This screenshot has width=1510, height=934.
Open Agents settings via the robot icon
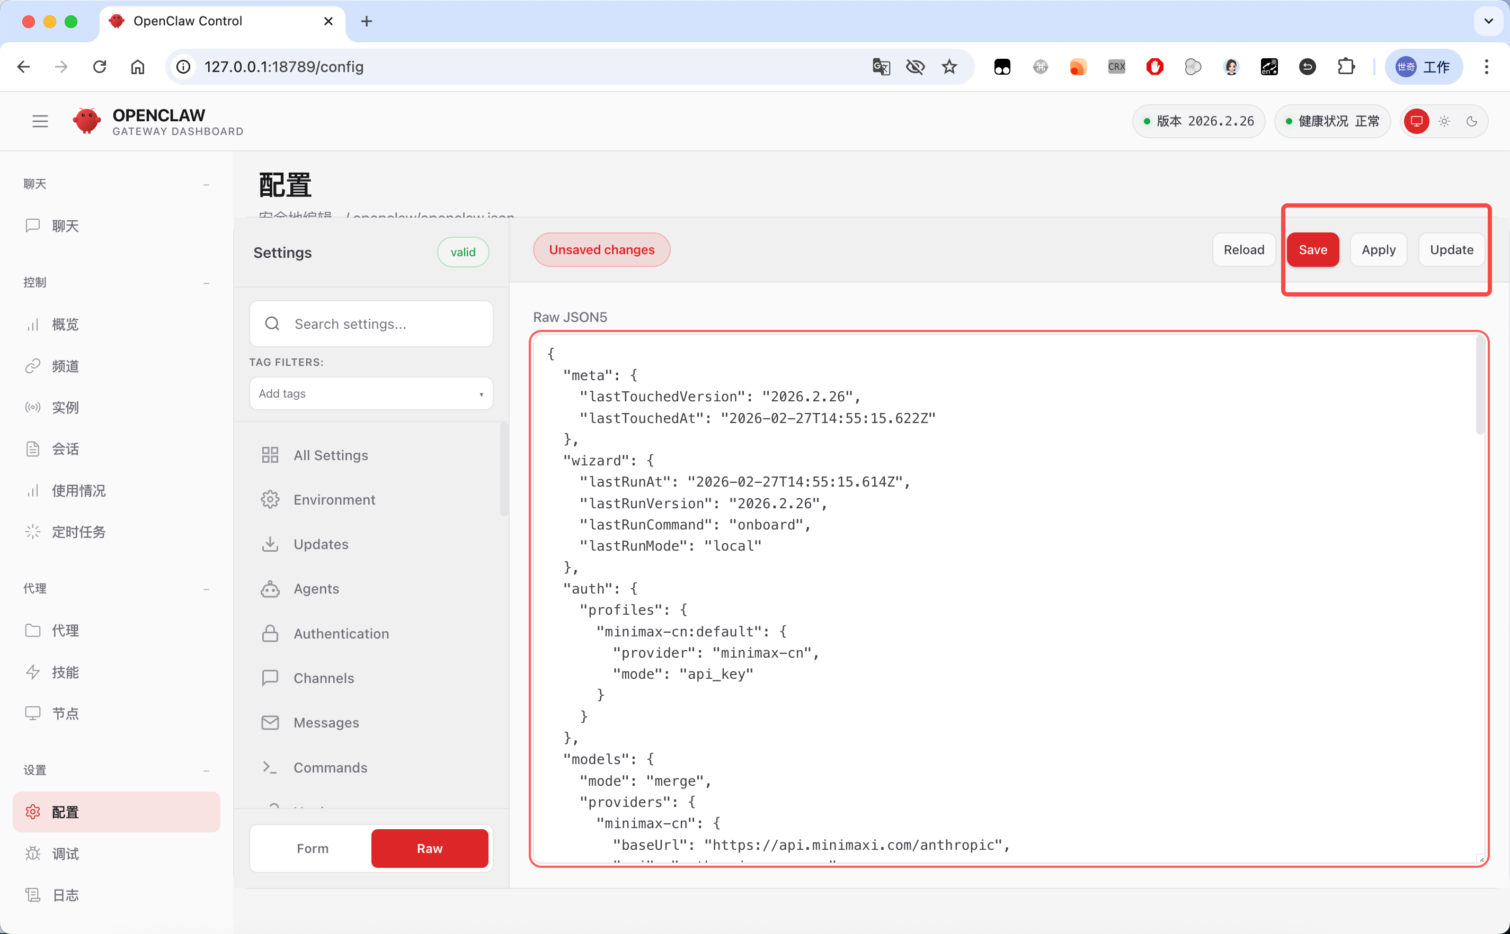point(271,589)
